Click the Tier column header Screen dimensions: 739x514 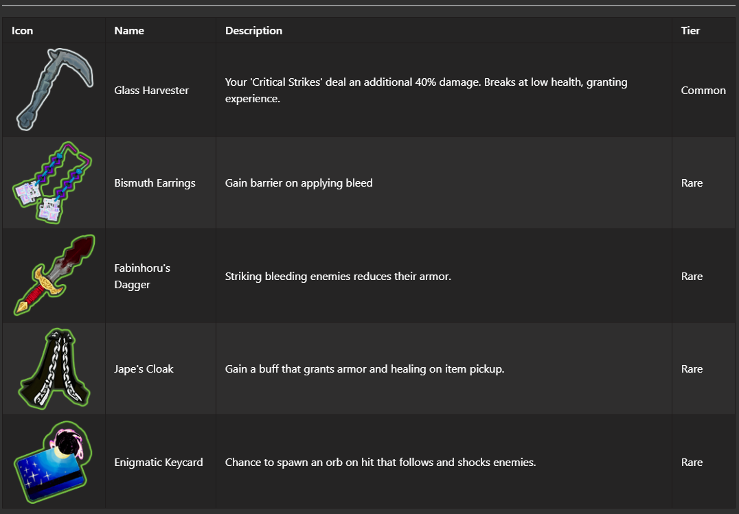(690, 31)
